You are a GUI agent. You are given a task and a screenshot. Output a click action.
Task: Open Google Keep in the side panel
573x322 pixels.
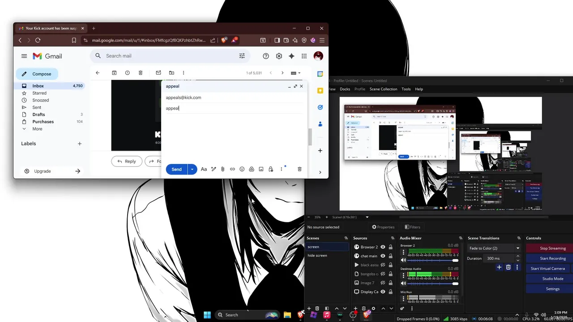pos(320,91)
